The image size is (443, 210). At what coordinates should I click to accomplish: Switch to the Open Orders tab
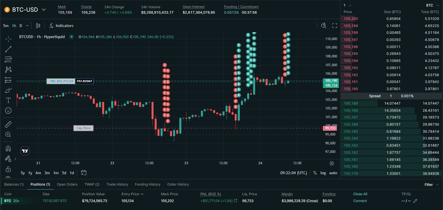(x=67, y=184)
